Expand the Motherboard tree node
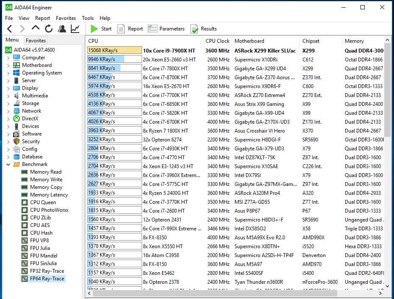This screenshot has height=299, width=394. [8, 66]
